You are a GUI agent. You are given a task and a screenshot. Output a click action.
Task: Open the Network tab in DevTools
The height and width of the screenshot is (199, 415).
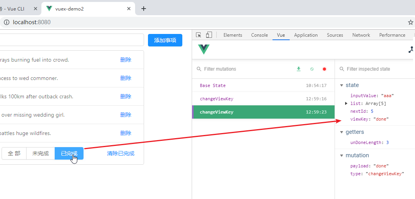[361, 35]
